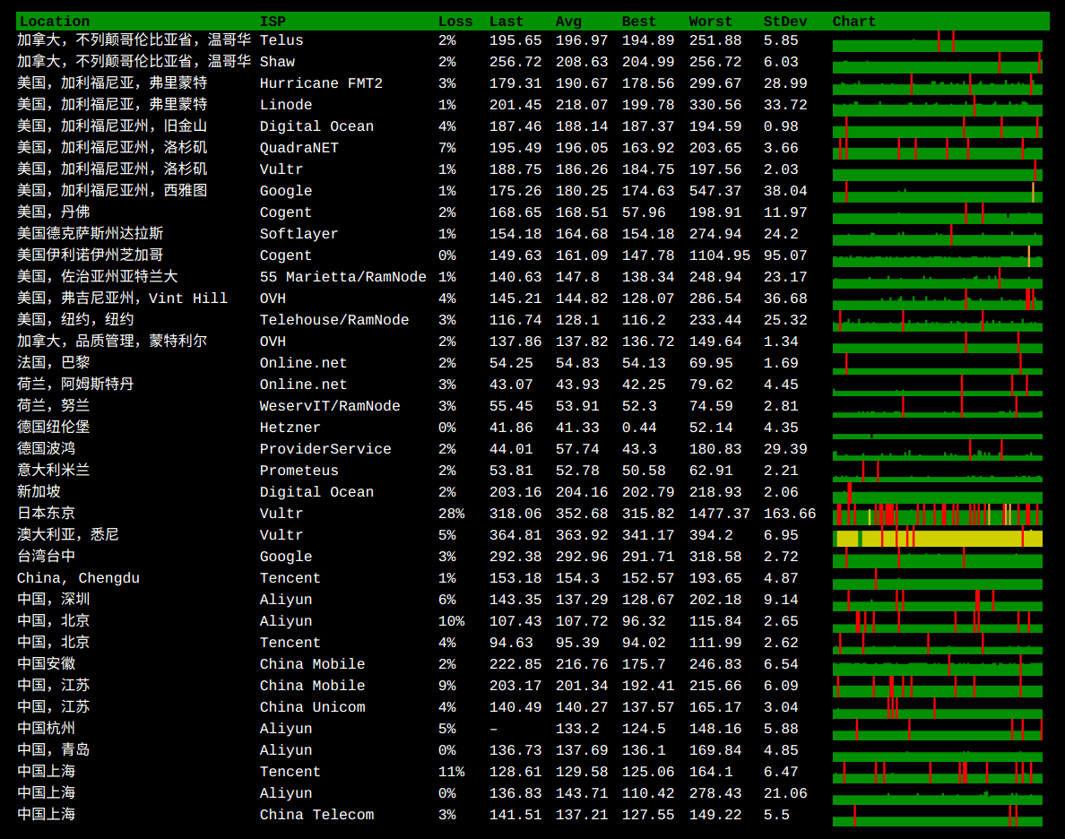Click worst latency 1104.95
1065x839 pixels.
[x=719, y=255]
